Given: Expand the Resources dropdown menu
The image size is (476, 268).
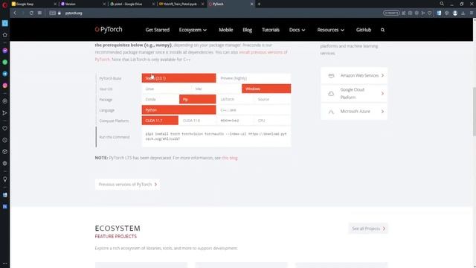Looking at the screenshot, I should click(330, 30).
